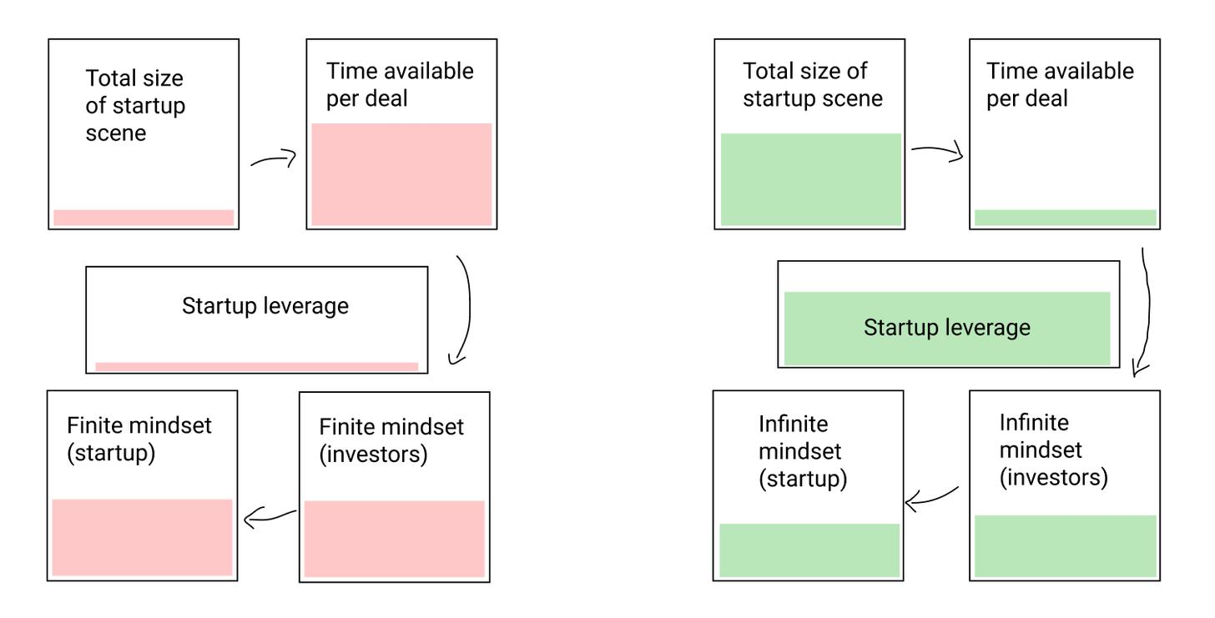Select the Finite mindset (investors) label
Viewport: 1215px width, 618px height.
391,440
